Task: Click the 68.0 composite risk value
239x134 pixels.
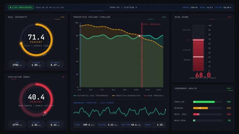Action: pos(203,75)
